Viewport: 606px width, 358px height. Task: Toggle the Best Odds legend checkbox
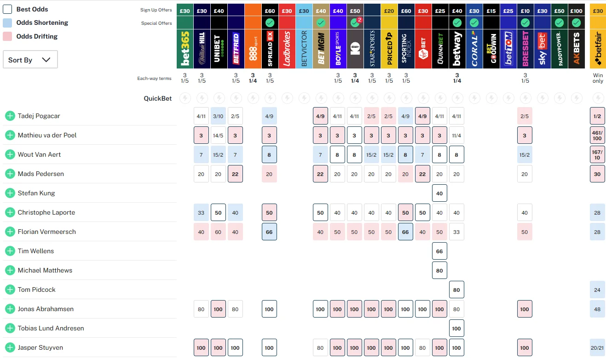click(7, 9)
